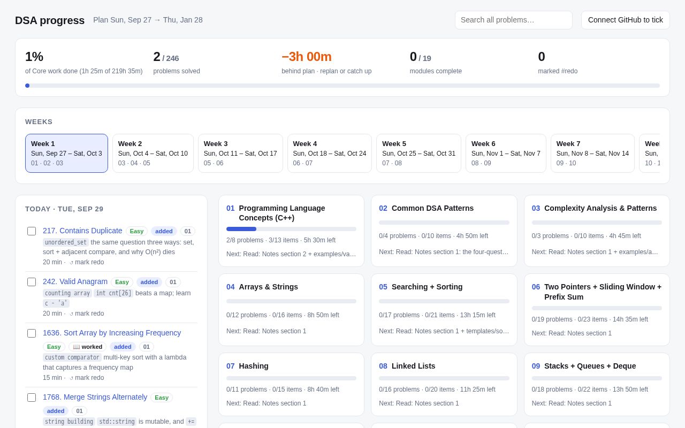Select the Week 5 tab
The image size is (685, 428).
pos(418,153)
